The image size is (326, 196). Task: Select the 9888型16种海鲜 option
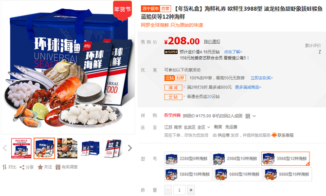288,174
